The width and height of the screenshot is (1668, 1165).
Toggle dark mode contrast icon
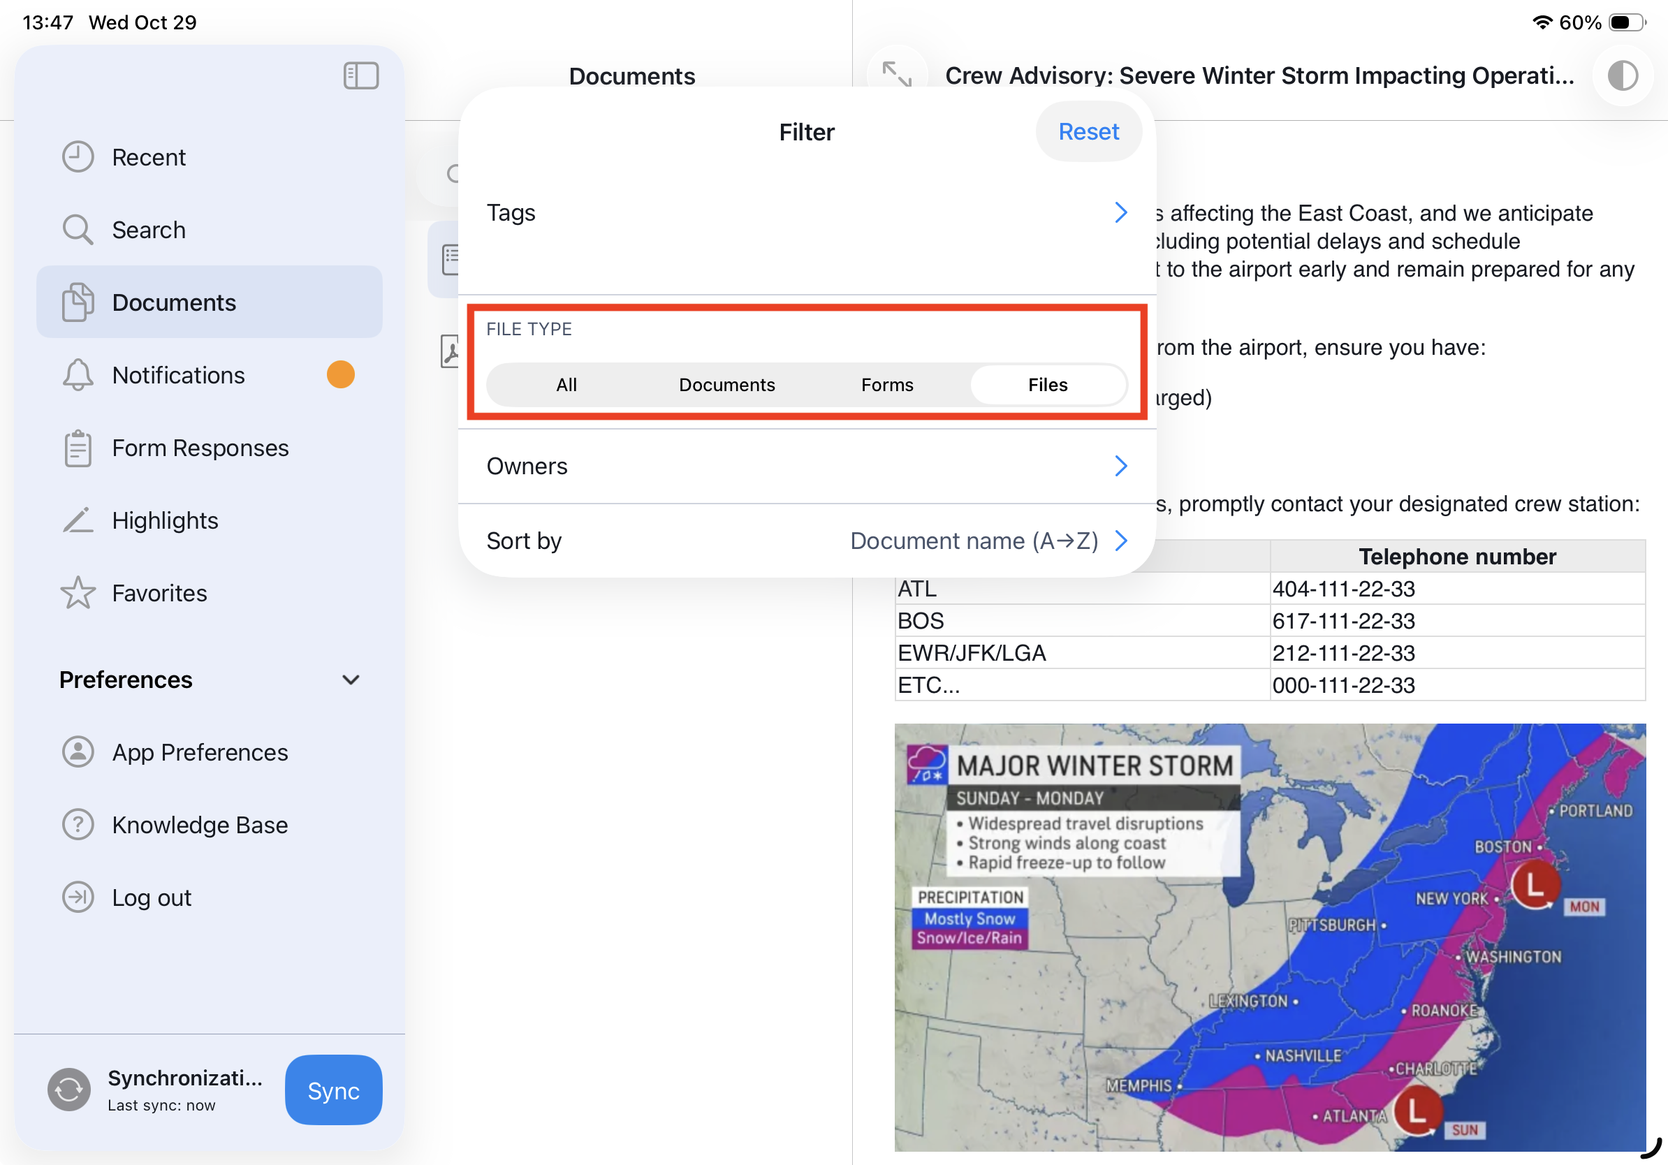click(x=1622, y=75)
